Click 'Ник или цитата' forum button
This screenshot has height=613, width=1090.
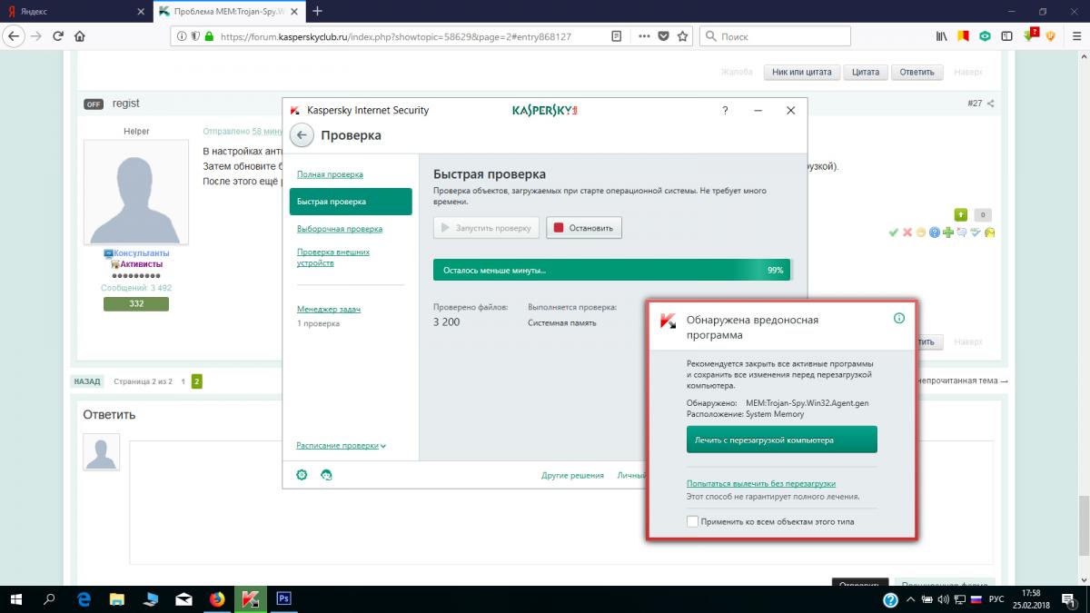click(x=801, y=73)
